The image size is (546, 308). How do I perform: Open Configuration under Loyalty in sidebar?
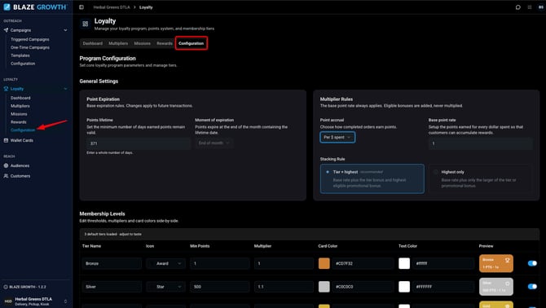(x=23, y=130)
